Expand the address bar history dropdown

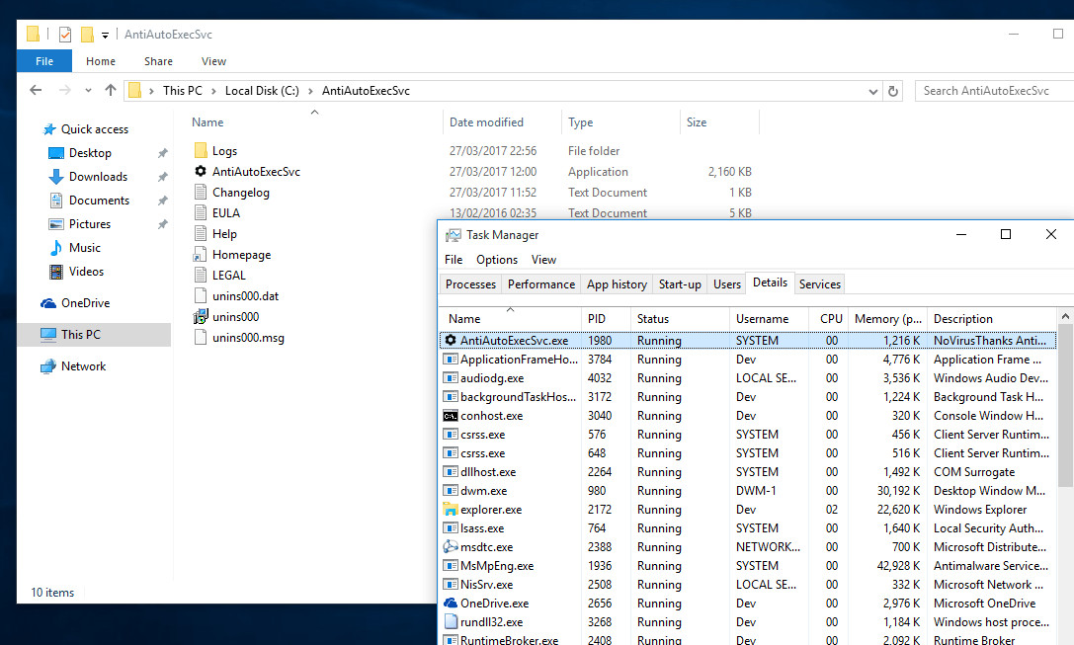click(873, 91)
